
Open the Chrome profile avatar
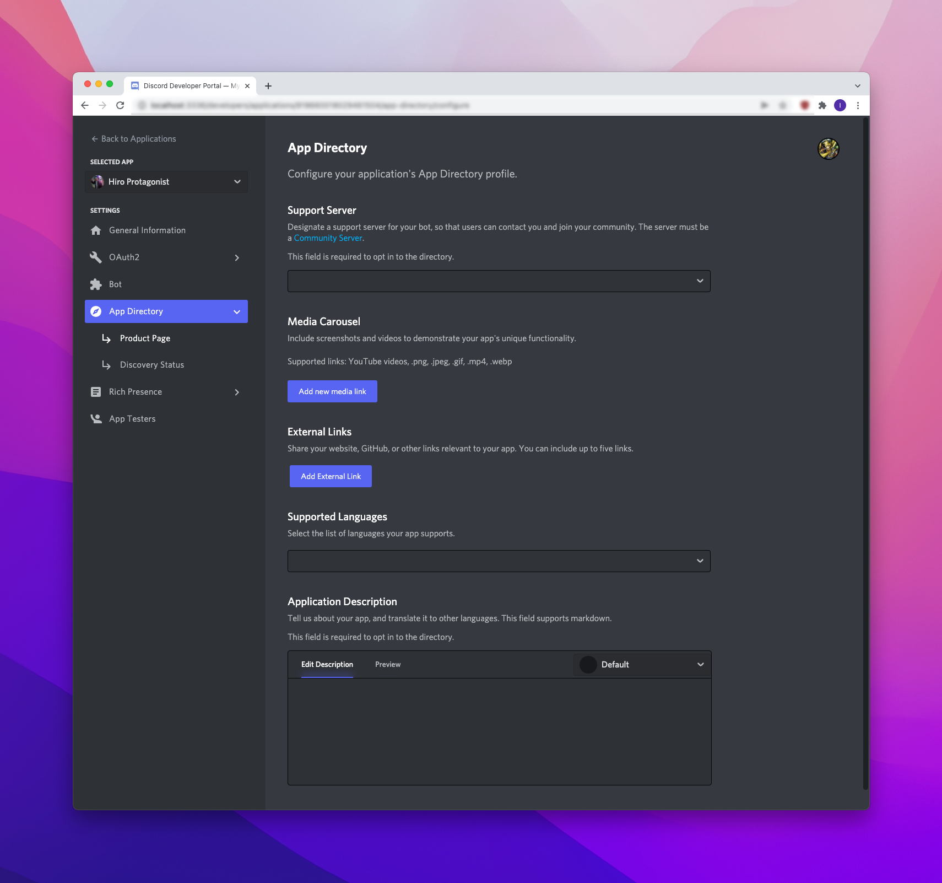click(x=840, y=105)
